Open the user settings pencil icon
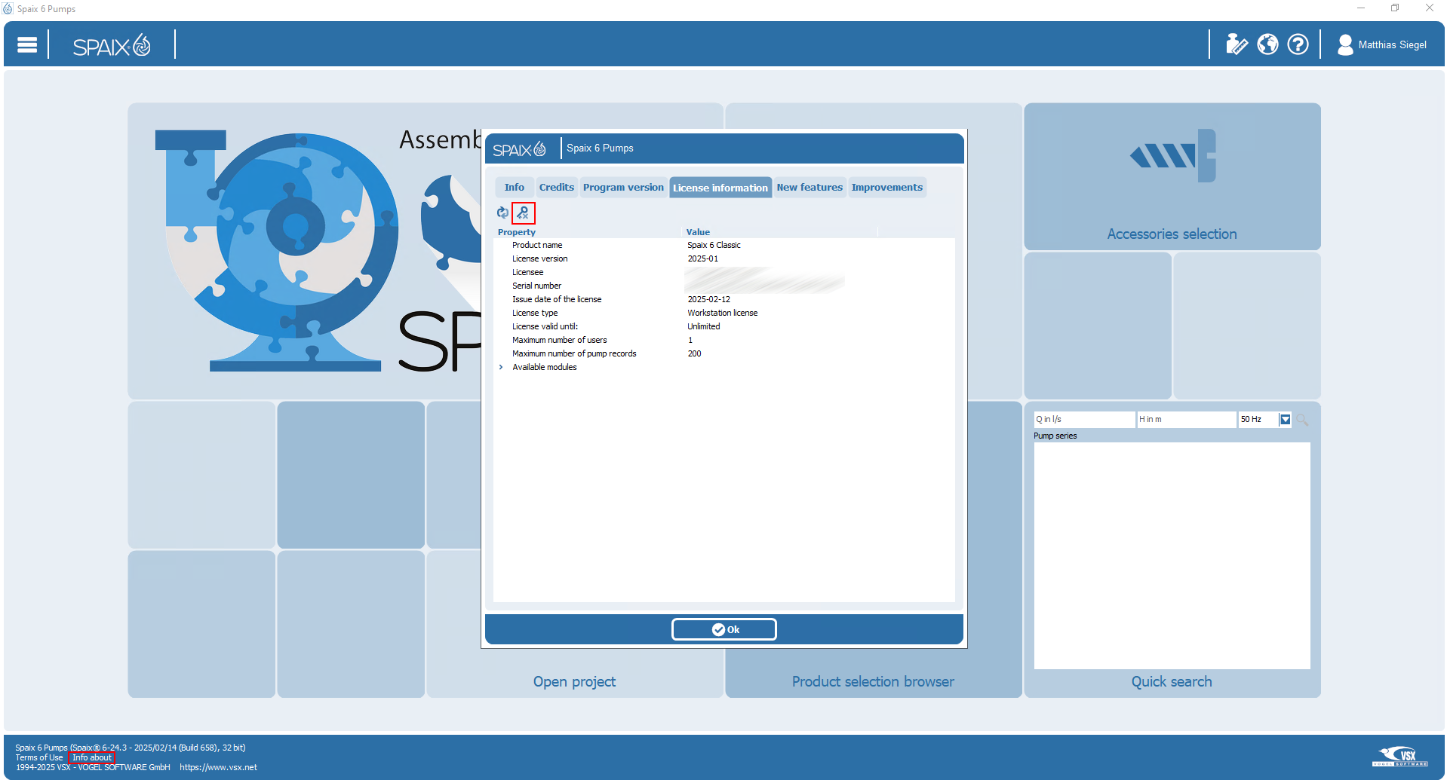This screenshot has width=1447, height=783. coord(1236,45)
